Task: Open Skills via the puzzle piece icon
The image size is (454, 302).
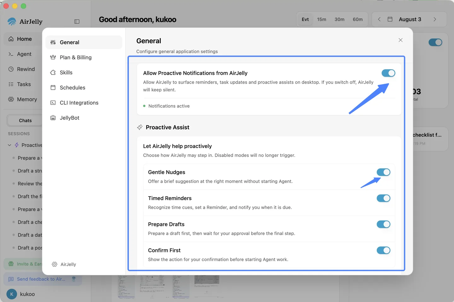Action: tap(53, 72)
